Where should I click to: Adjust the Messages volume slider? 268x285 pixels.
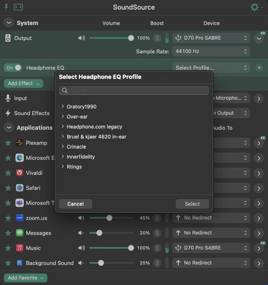(111, 233)
